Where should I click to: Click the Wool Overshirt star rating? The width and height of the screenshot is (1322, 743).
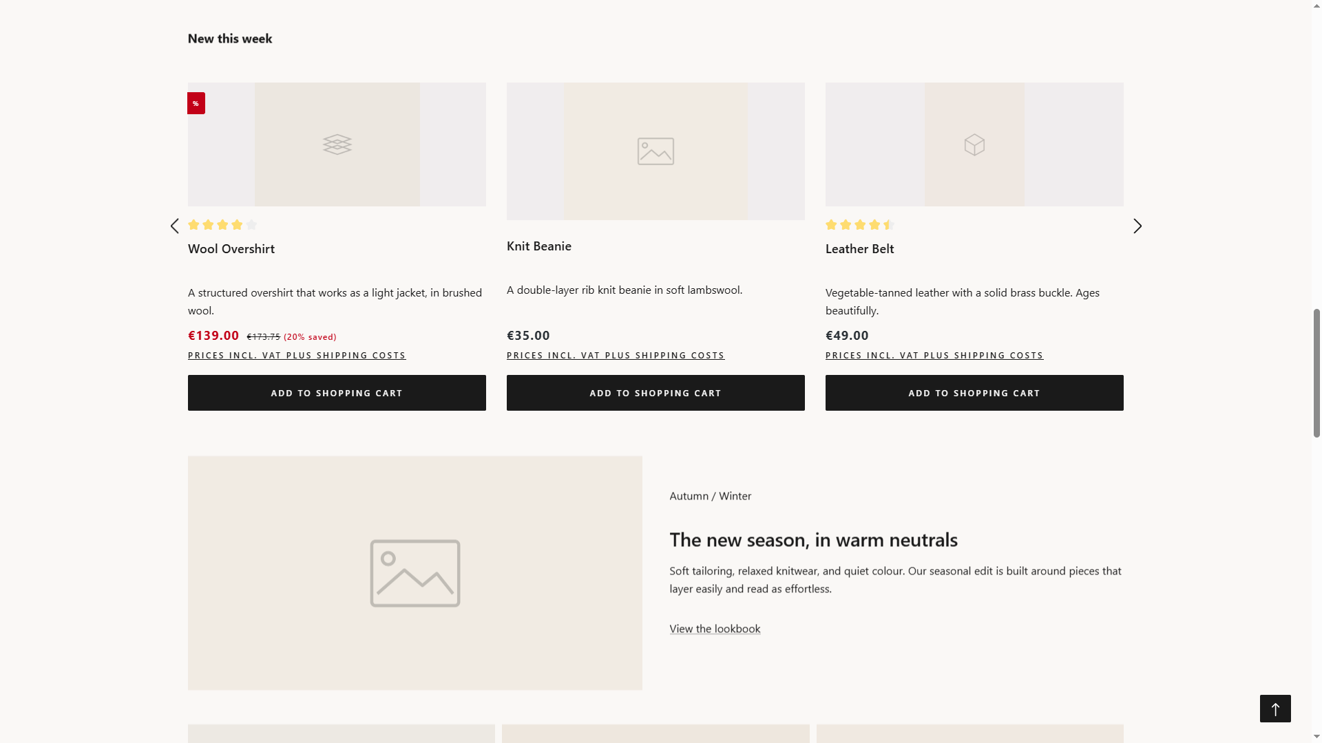(222, 225)
